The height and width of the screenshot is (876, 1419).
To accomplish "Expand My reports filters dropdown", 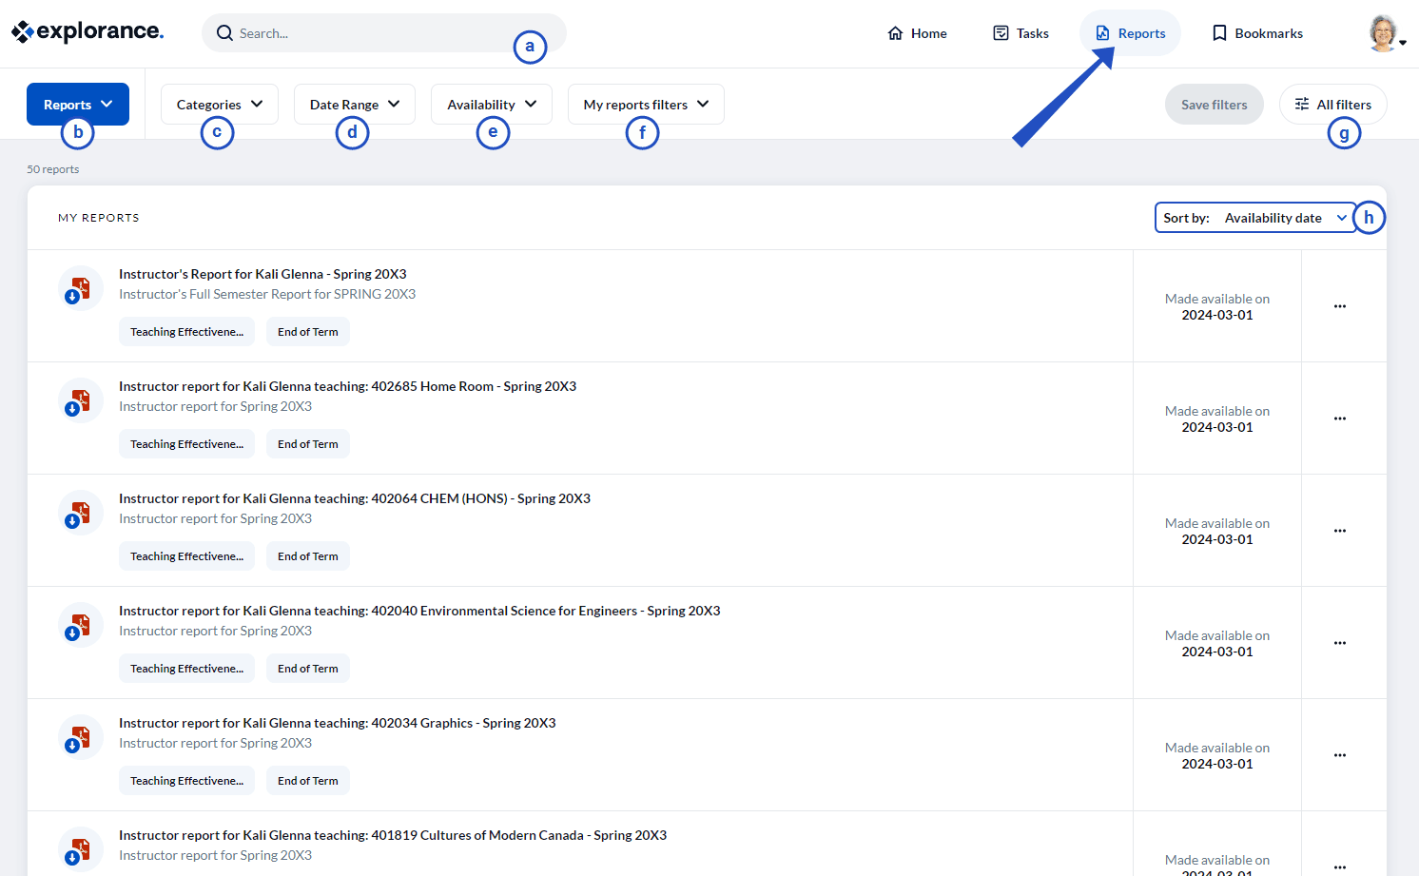I will (x=645, y=105).
